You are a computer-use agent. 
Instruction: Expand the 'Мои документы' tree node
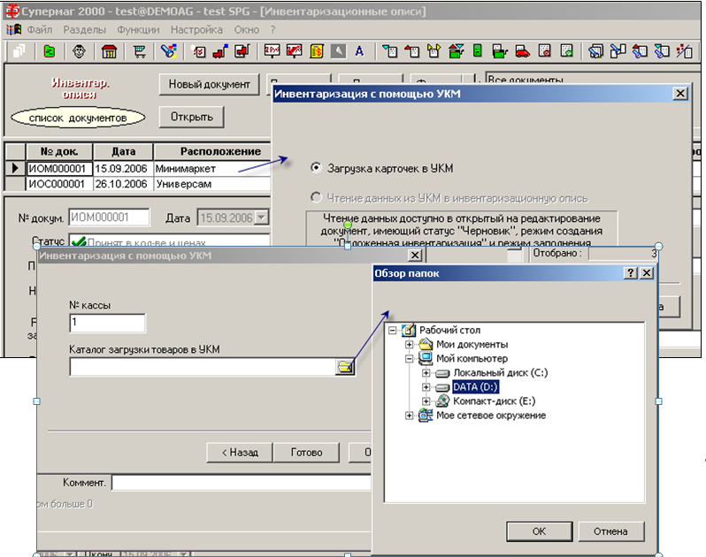tap(409, 344)
